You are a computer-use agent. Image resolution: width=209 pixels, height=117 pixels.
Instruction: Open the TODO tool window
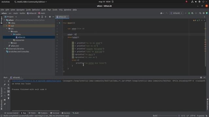[32, 113]
